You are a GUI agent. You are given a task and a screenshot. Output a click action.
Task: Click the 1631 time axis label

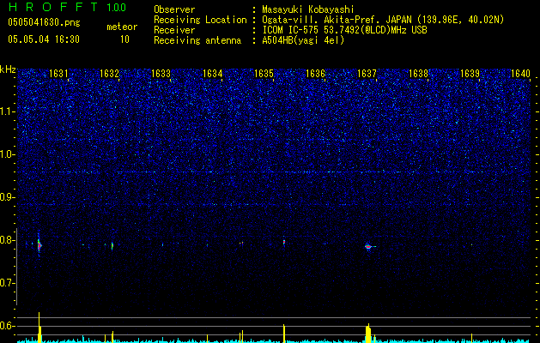[x=58, y=74]
